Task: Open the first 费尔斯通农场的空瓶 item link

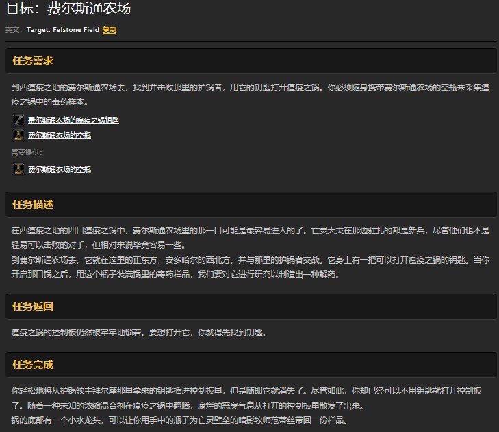Action: point(59,135)
